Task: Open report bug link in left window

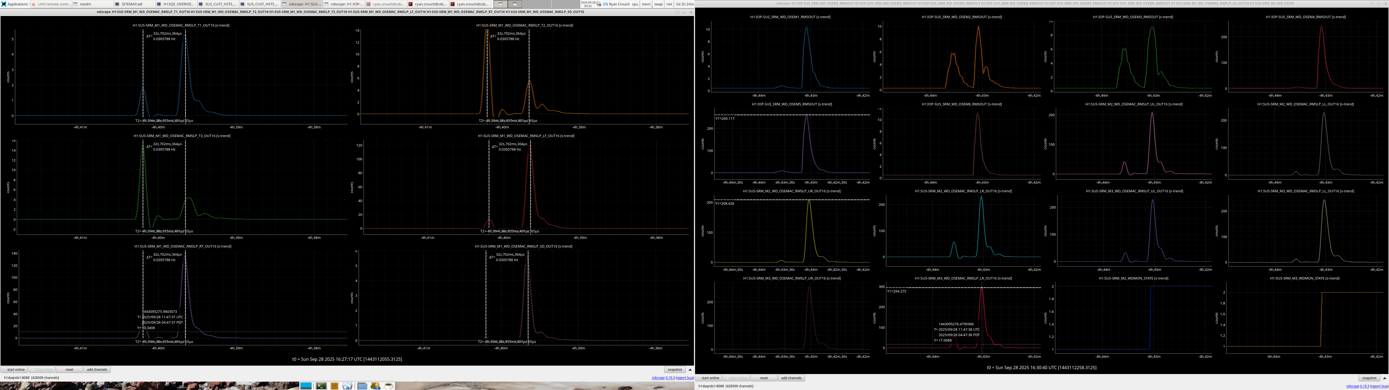Action: (685, 378)
